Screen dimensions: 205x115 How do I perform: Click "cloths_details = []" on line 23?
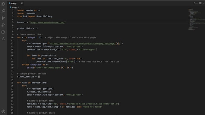pos(29,77)
